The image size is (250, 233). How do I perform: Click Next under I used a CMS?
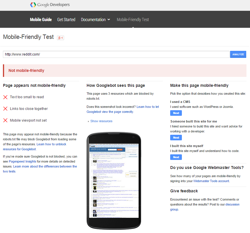pyautogui.click(x=176, y=113)
